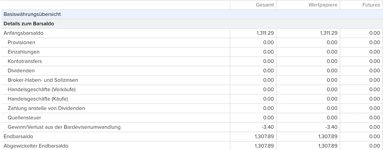383x150 pixels.
Task: Click Kontotransfers Wertpapiere value 0.00
Action: (332, 61)
